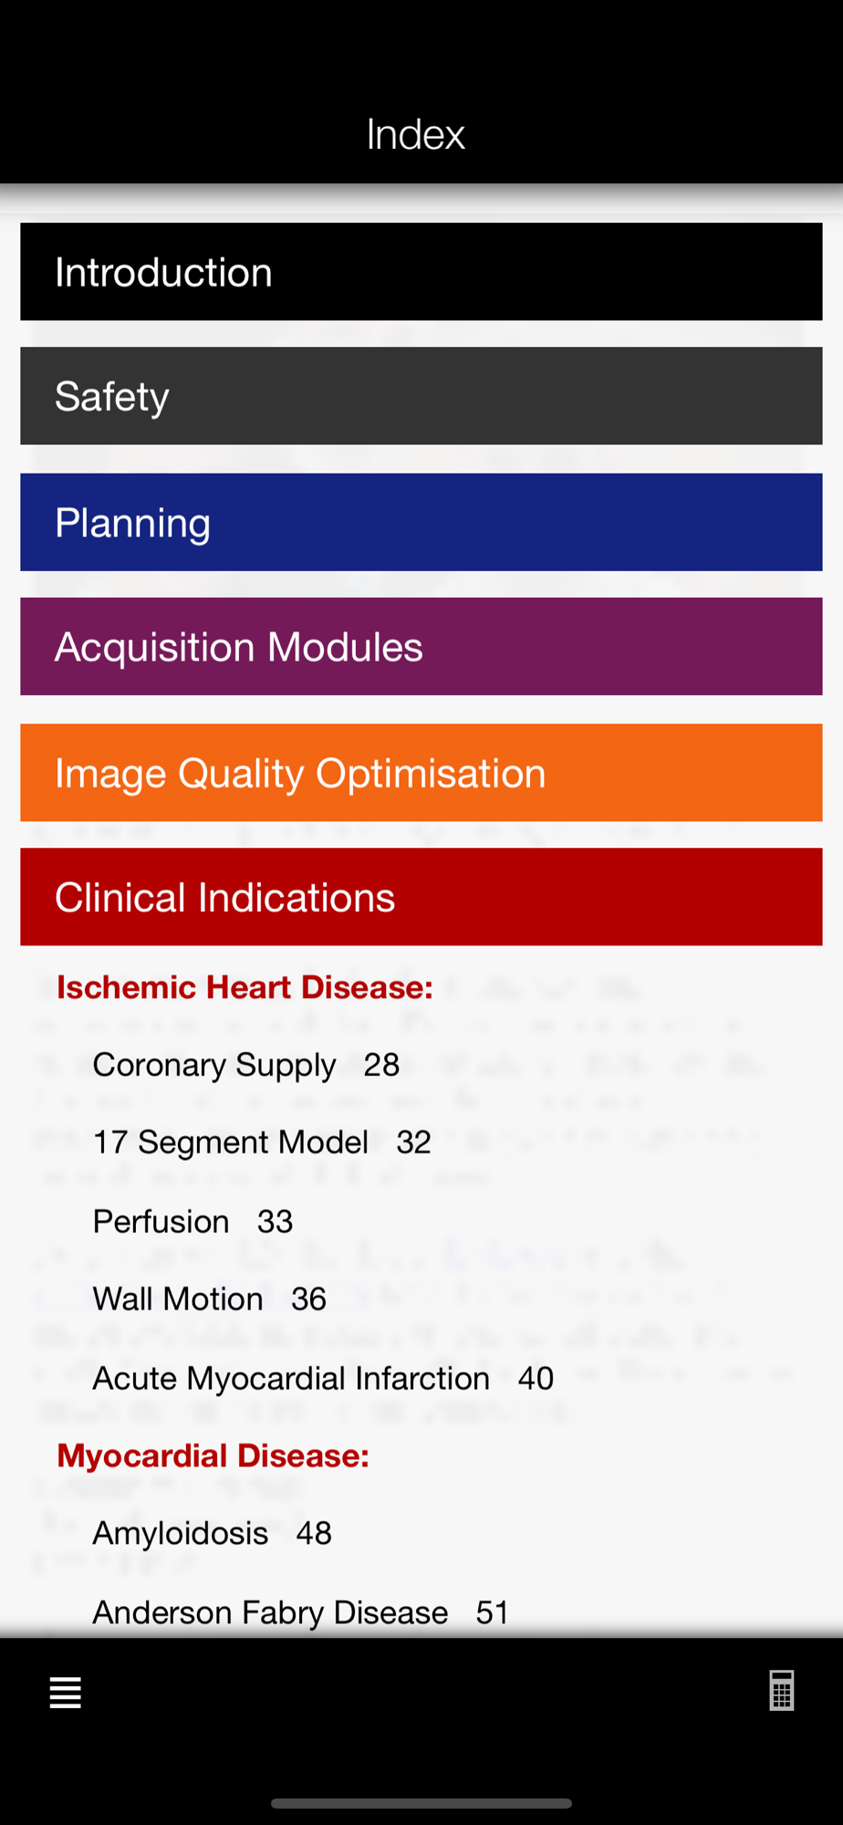Expand the Planning section
The width and height of the screenshot is (843, 1825).
[421, 522]
